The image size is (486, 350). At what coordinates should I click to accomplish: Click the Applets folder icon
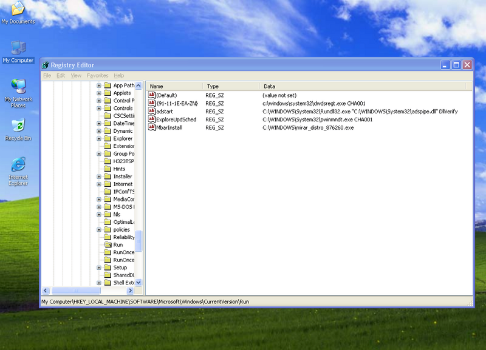coord(108,93)
